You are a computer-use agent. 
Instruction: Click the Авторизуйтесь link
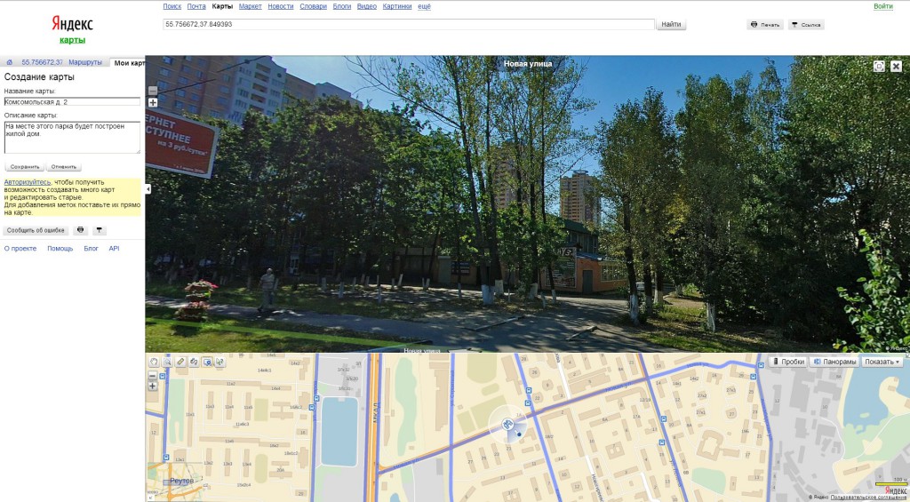point(28,182)
